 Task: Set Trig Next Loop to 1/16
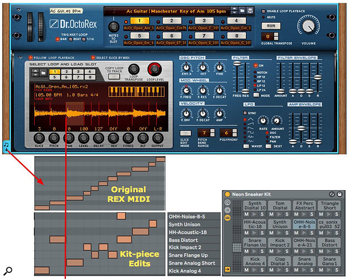[x=84, y=39]
